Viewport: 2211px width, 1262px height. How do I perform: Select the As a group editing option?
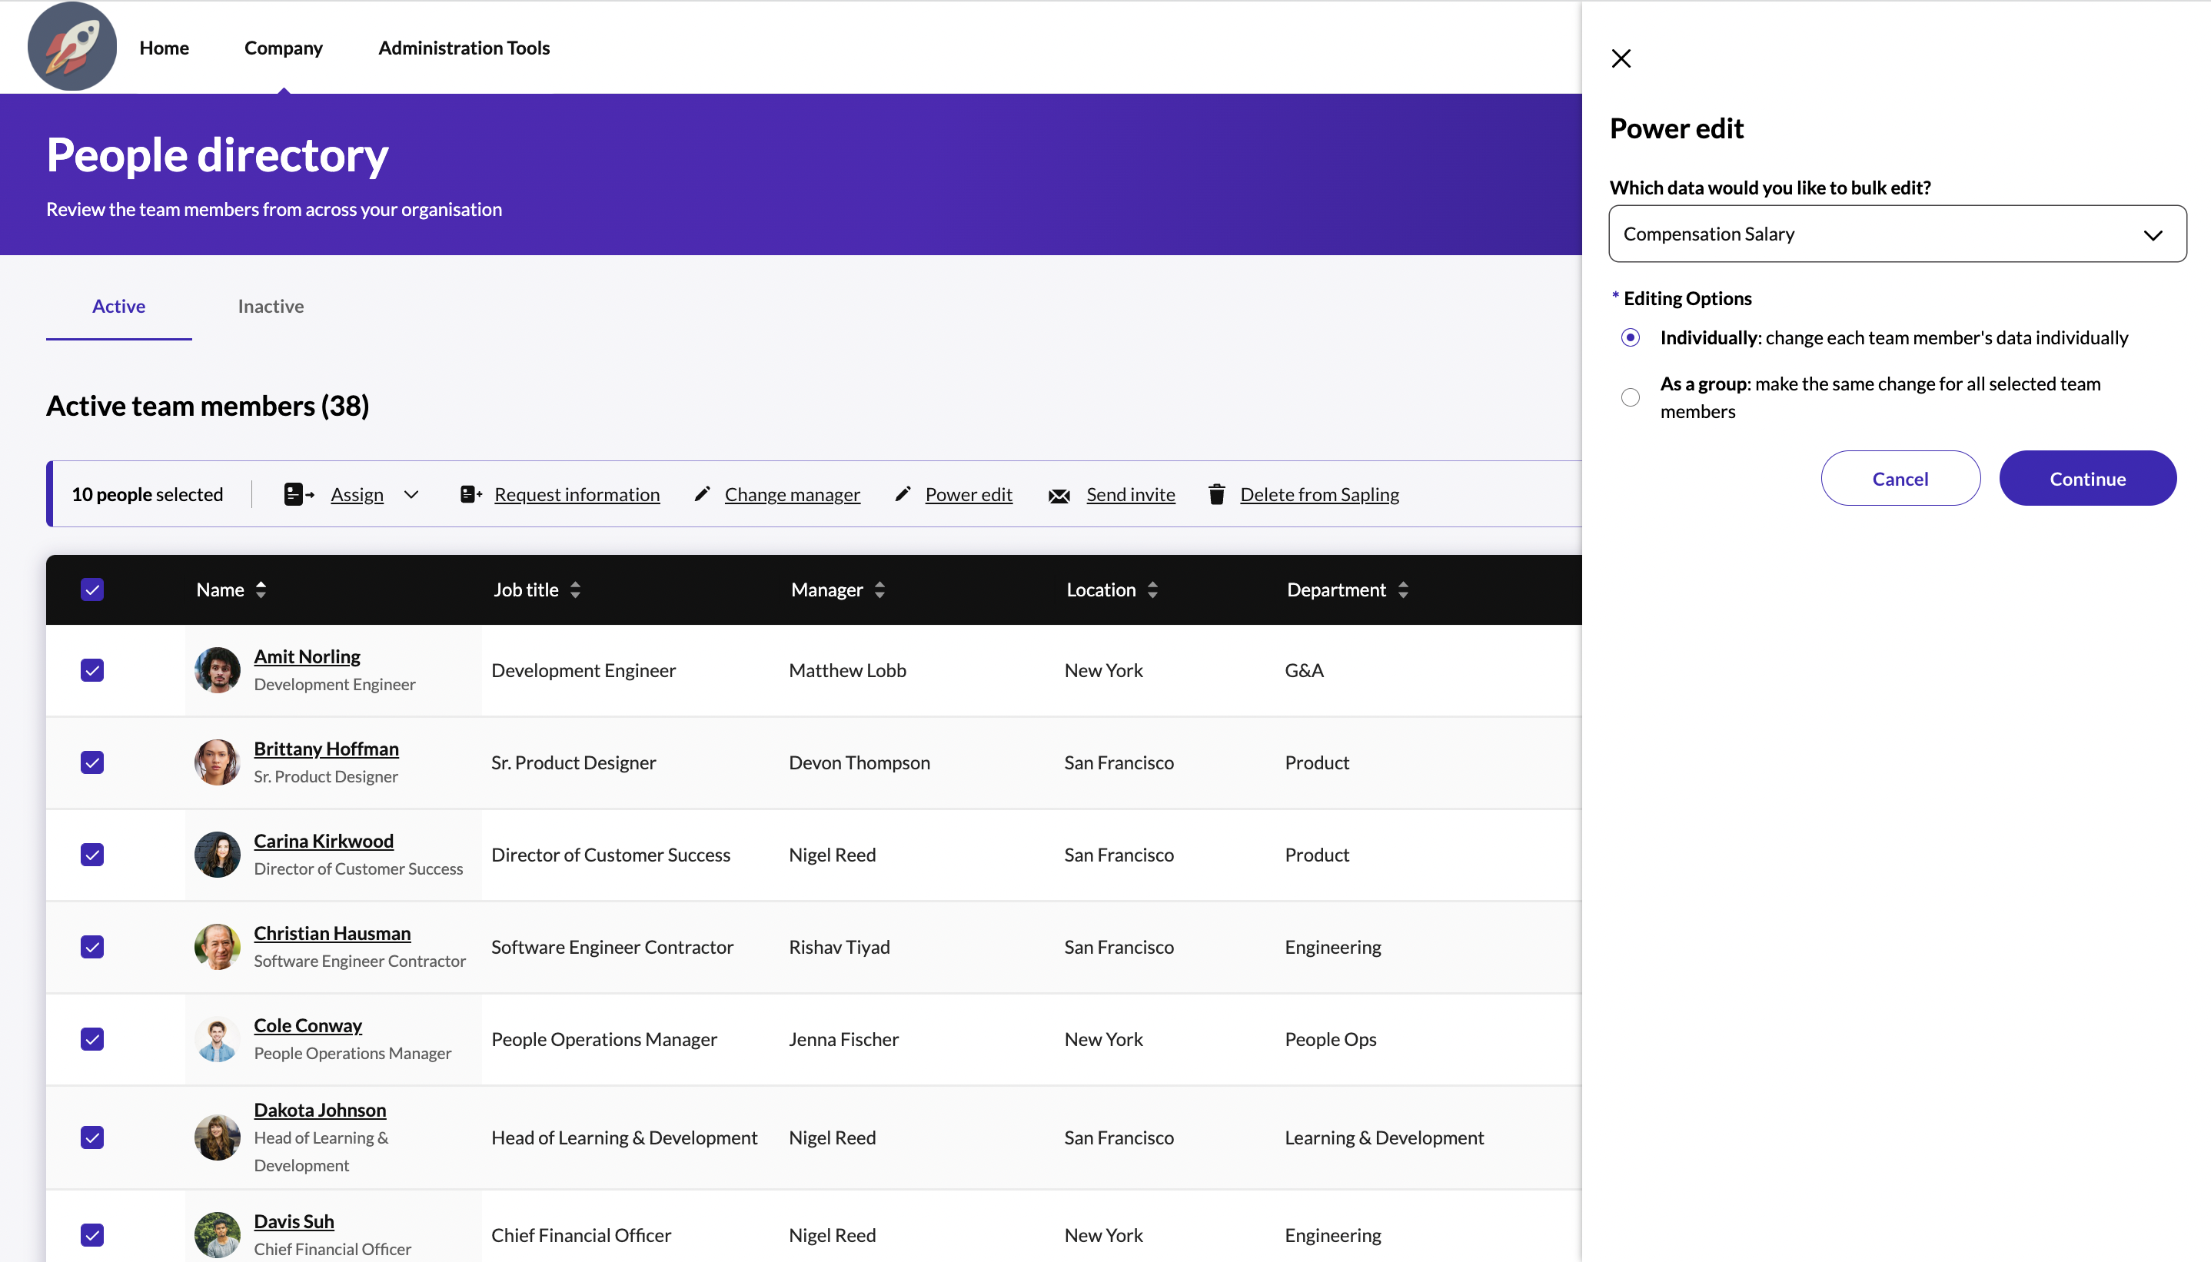(1631, 396)
